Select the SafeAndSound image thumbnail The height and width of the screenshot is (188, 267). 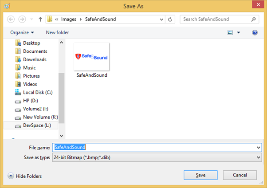pyautogui.click(x=92, y=58)
